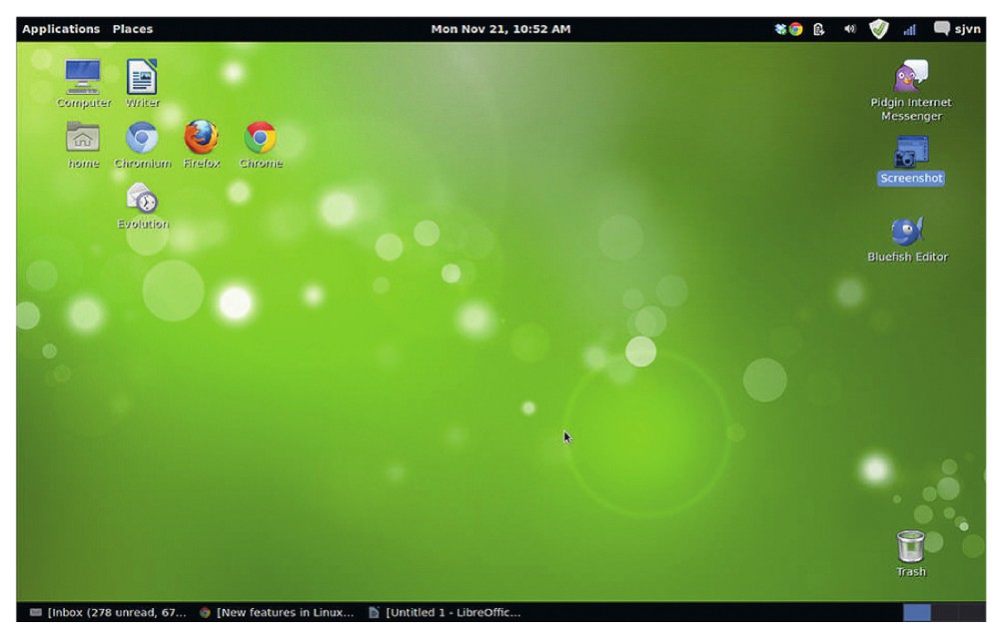Open the Firefox desktop shortcut

point(201,138)
